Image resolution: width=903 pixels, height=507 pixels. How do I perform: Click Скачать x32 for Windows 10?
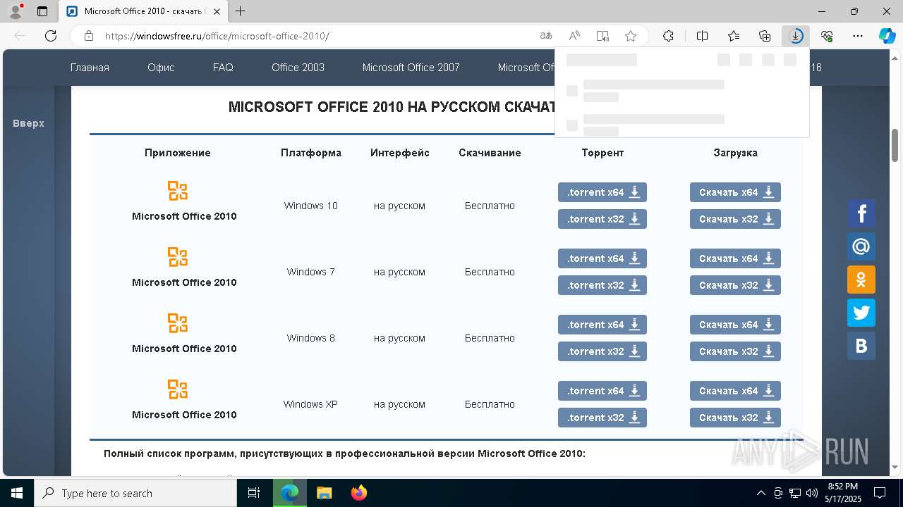[735, 219]
